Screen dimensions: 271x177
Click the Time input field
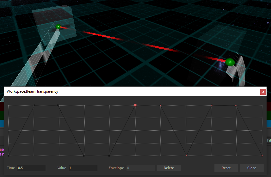(31, 168)
